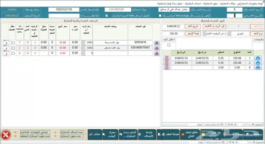Click the كود الرف او الثلاجه label button
The image size is (265, 144).
pos(214,26)
